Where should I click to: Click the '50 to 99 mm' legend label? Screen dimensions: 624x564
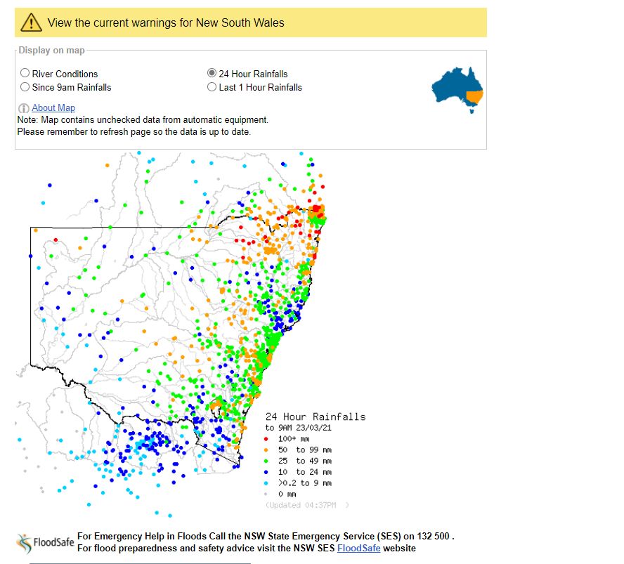pos(305,450)
